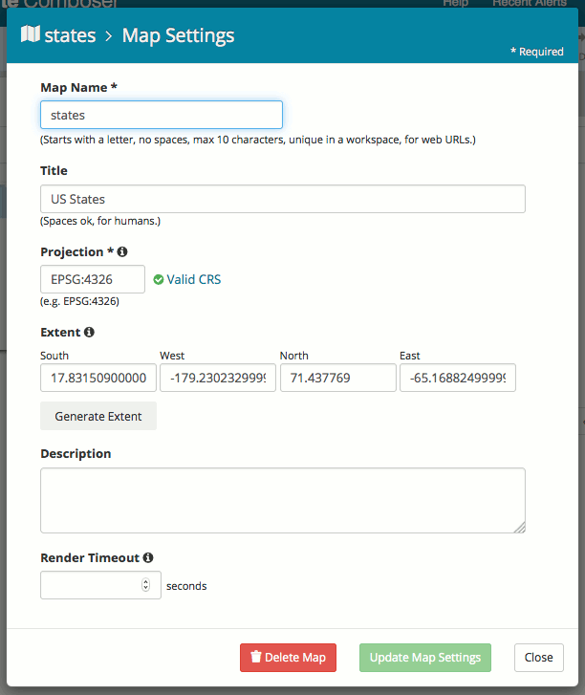
Task: Click the West extent field
Action: [217, 378]
